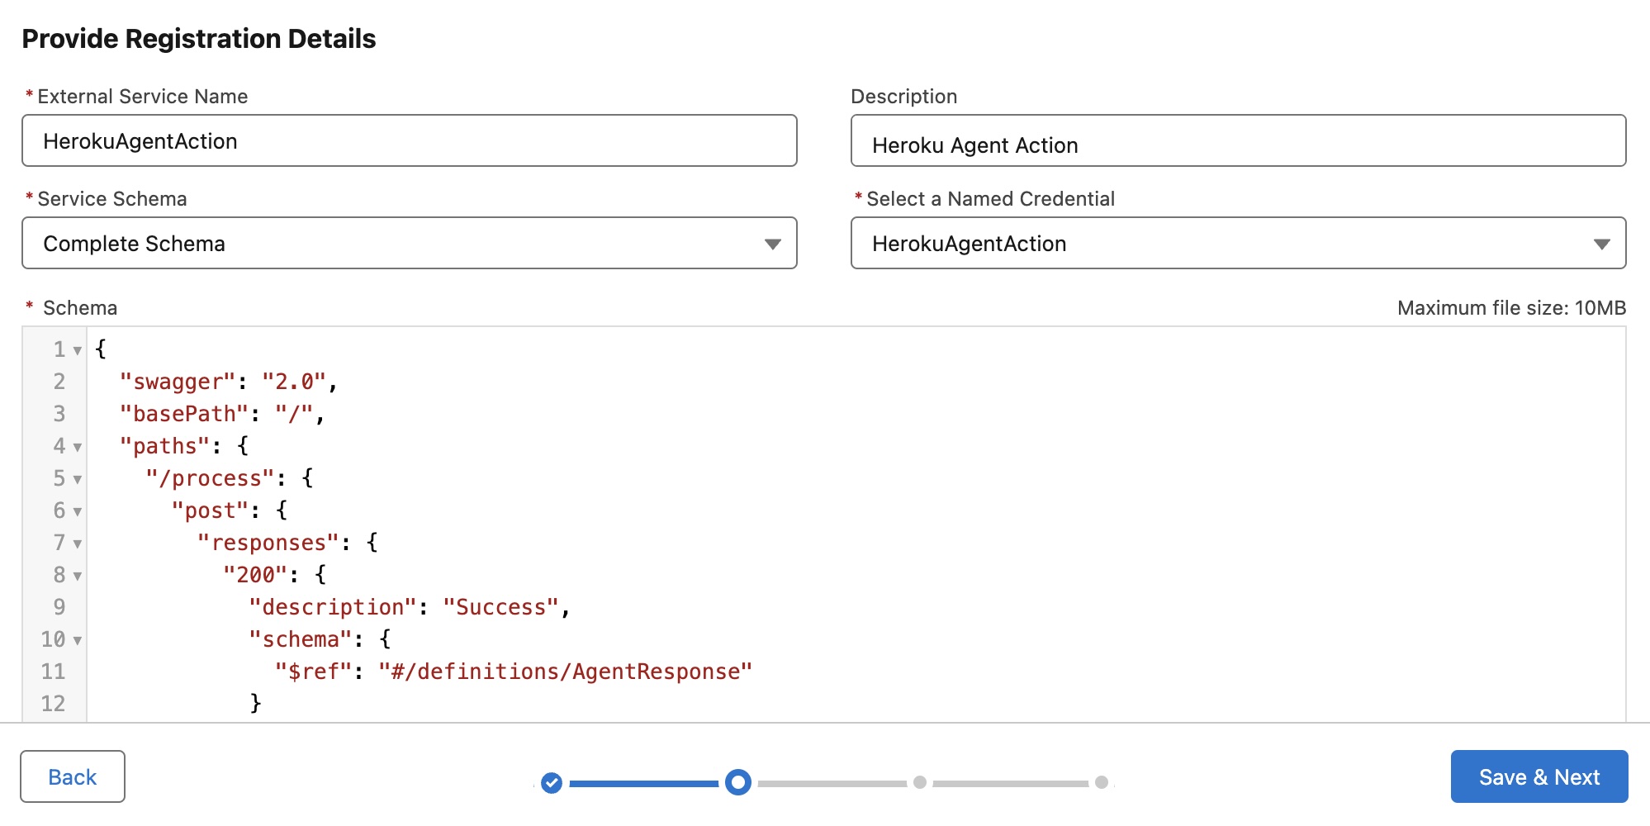The width and height of the screenshot is (1650, 826).
Task: Click line number 3 in the editor gutter
Action: click(59, 414)
